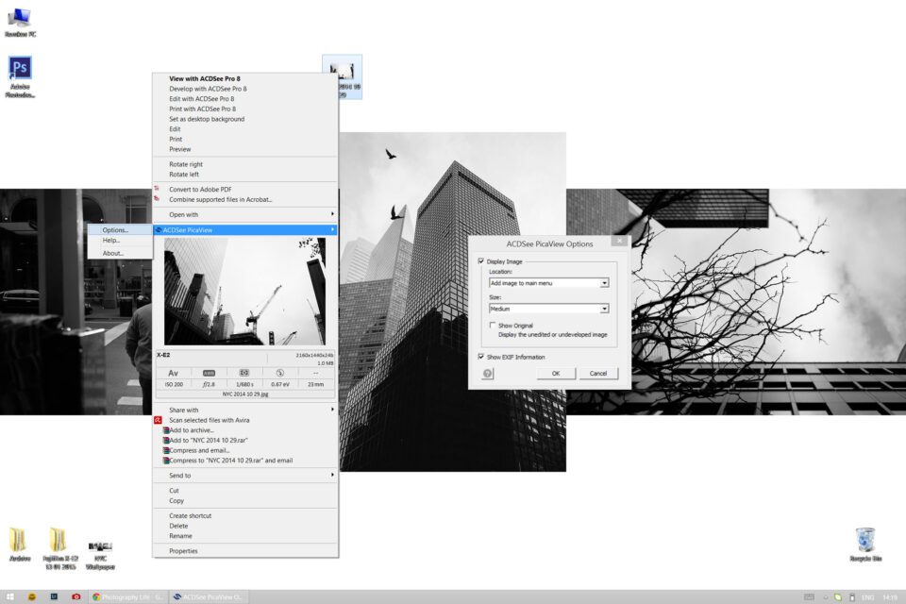906x604 pixels.
Task: Click the PicaView image preview thumbnail
Action: click(x=245, y=292)
